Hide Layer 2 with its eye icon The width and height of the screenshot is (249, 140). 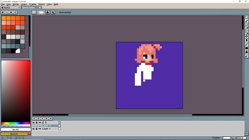click(33, 126)
